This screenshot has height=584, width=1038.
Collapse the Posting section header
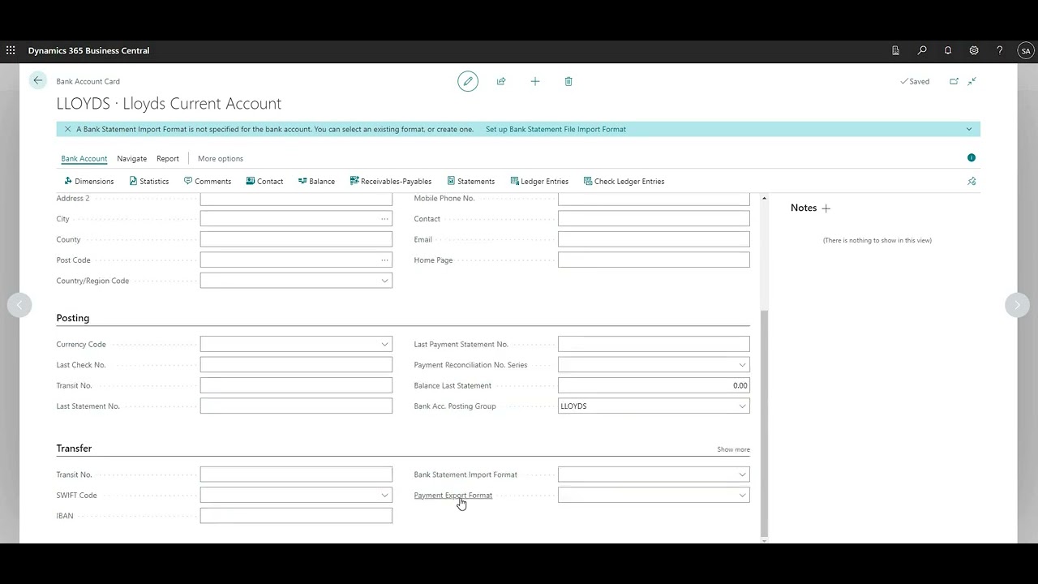pos(73,318)
